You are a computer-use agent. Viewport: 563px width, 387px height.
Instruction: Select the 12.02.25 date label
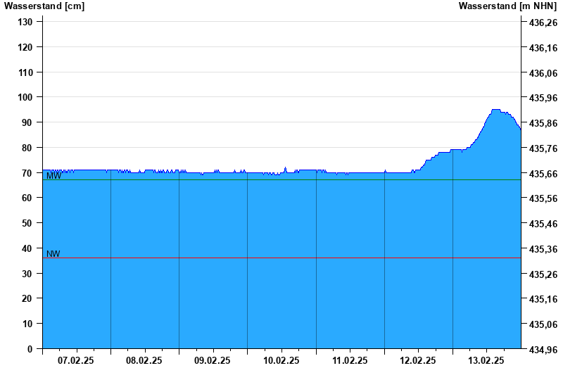pos(418,360)
